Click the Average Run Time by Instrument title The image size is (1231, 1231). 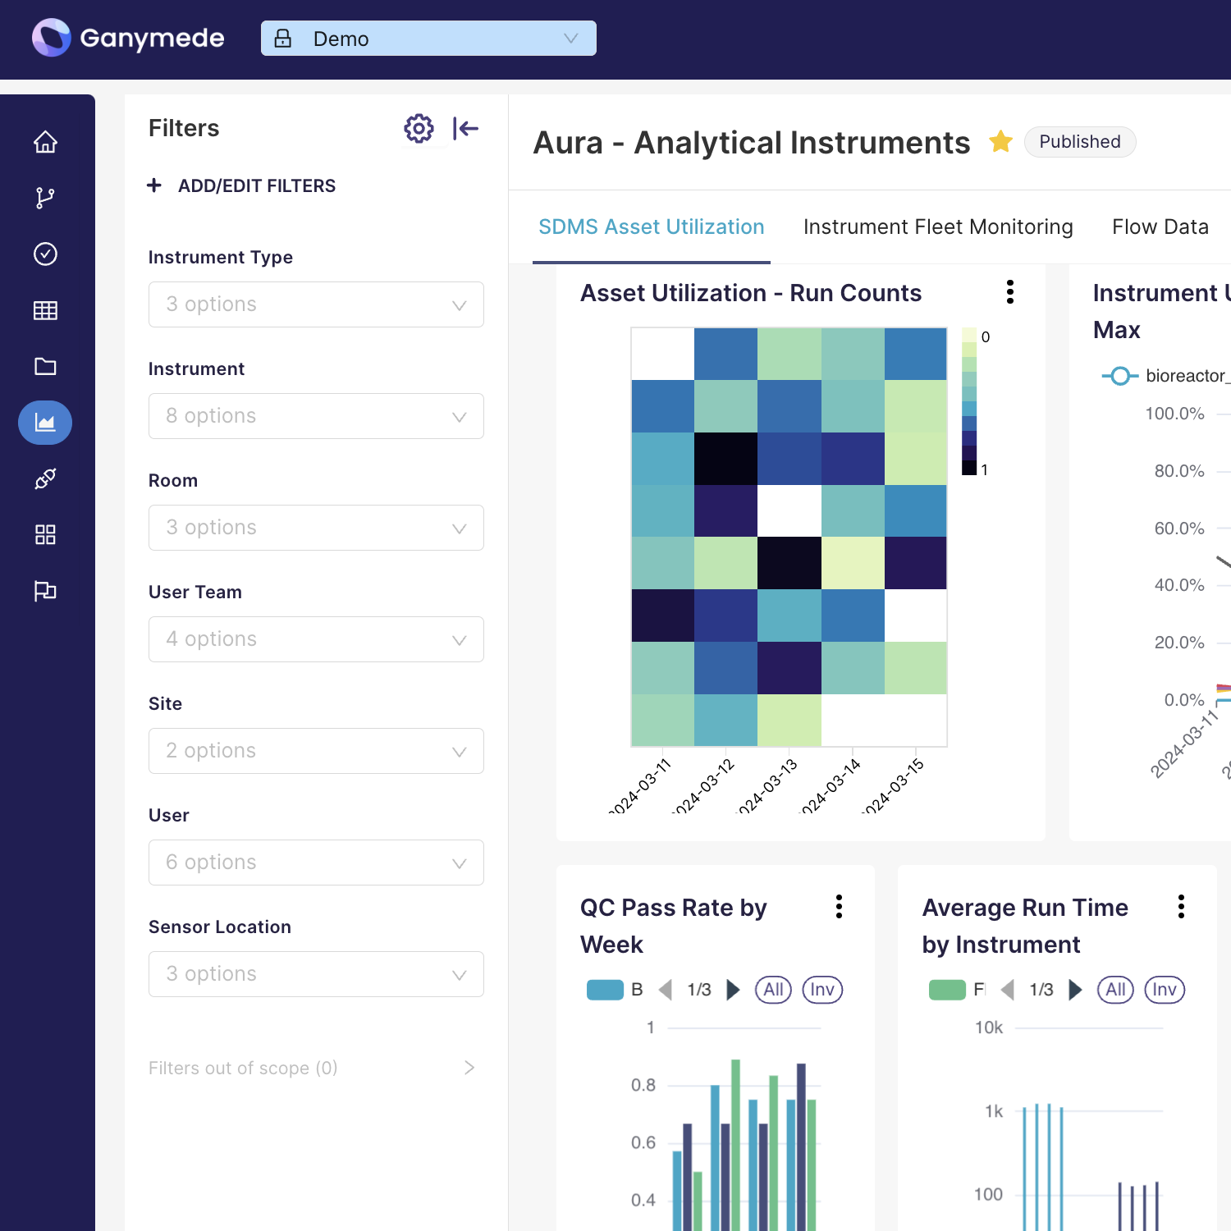coord(1025,926)
